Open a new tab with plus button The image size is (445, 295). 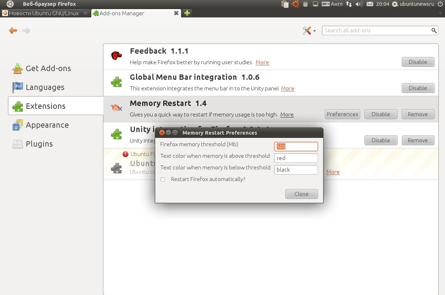[x=187, y=13]
